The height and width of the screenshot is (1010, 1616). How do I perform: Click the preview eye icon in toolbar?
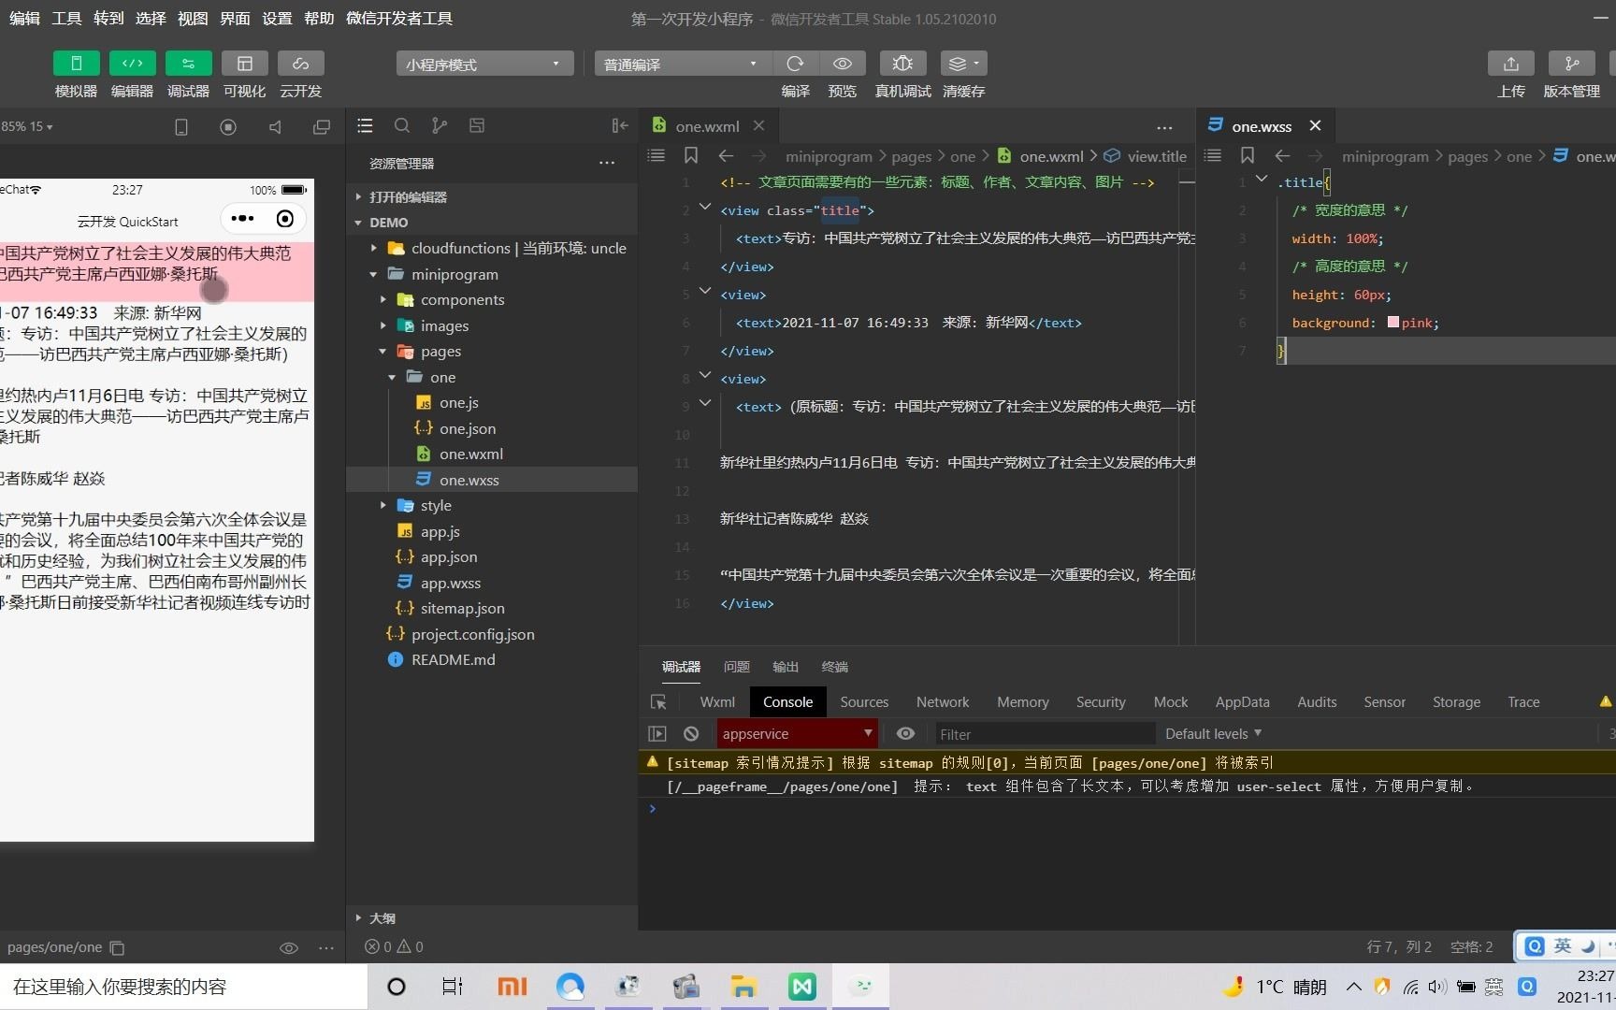click(842, 63)
